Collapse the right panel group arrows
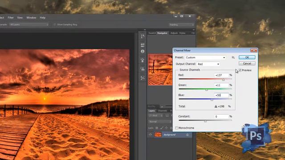The height and width of the screenshot is (160, 285). click(x=194, y=30)
